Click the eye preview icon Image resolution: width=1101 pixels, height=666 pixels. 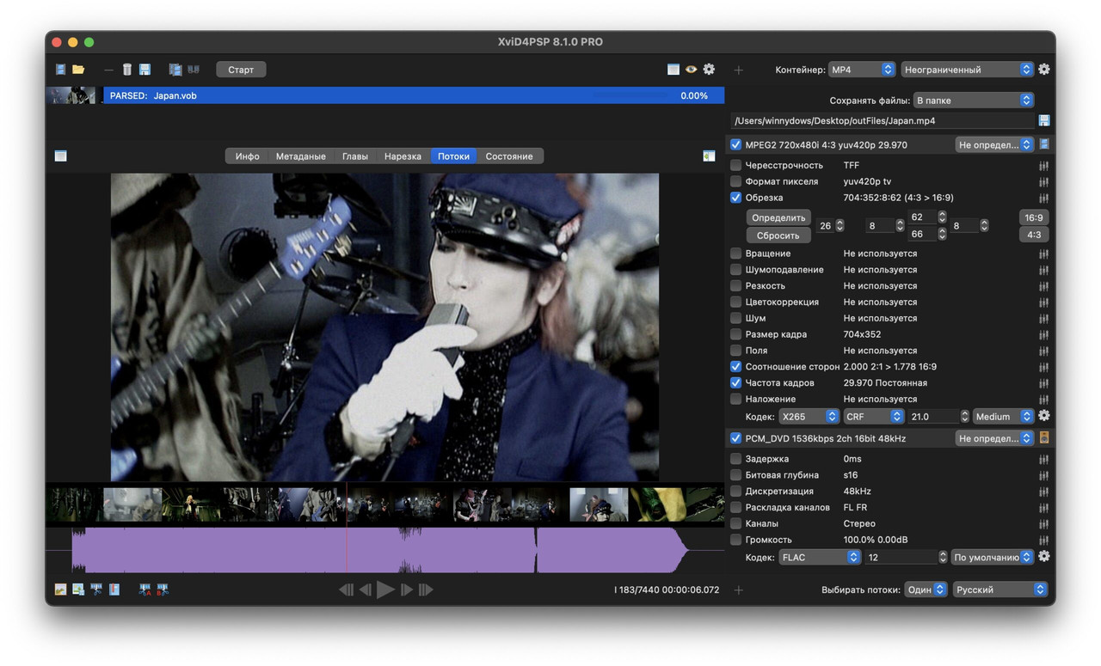pos(691,70)
